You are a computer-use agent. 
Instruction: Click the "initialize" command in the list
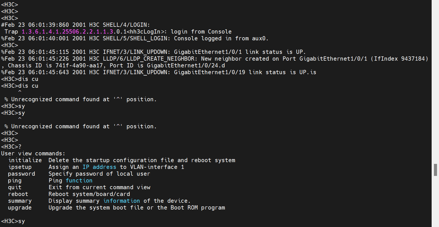pos(25,160)
